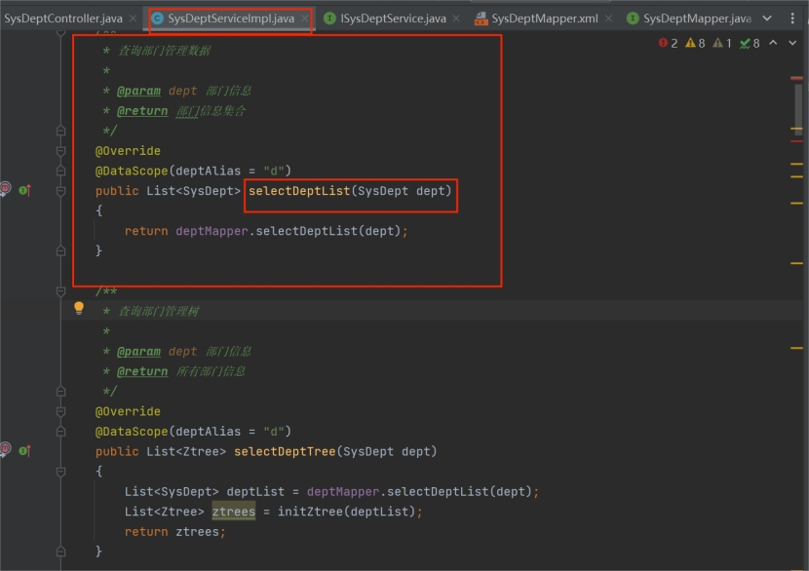The width and height of the screenshot is (809, 571).
Task: Click implements-method gutter icon beside selectDeptTree
Action: pos(24,450)
